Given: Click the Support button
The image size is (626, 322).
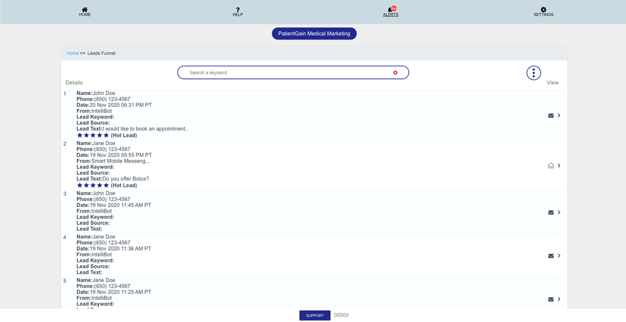Looking at the screenshot, I should [x=315, y=315].
